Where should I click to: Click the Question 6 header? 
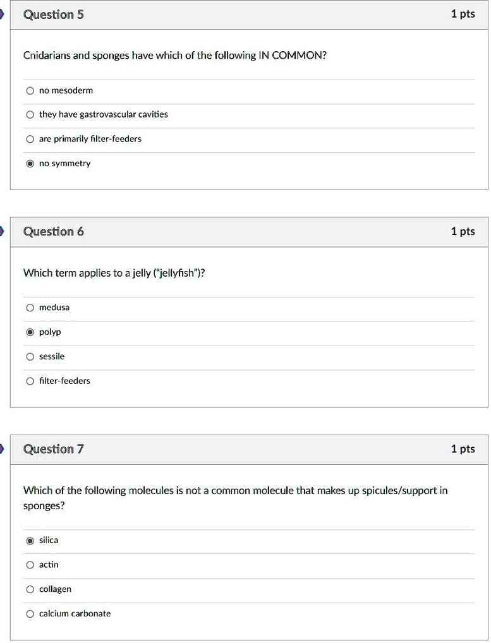pos(53,231)
